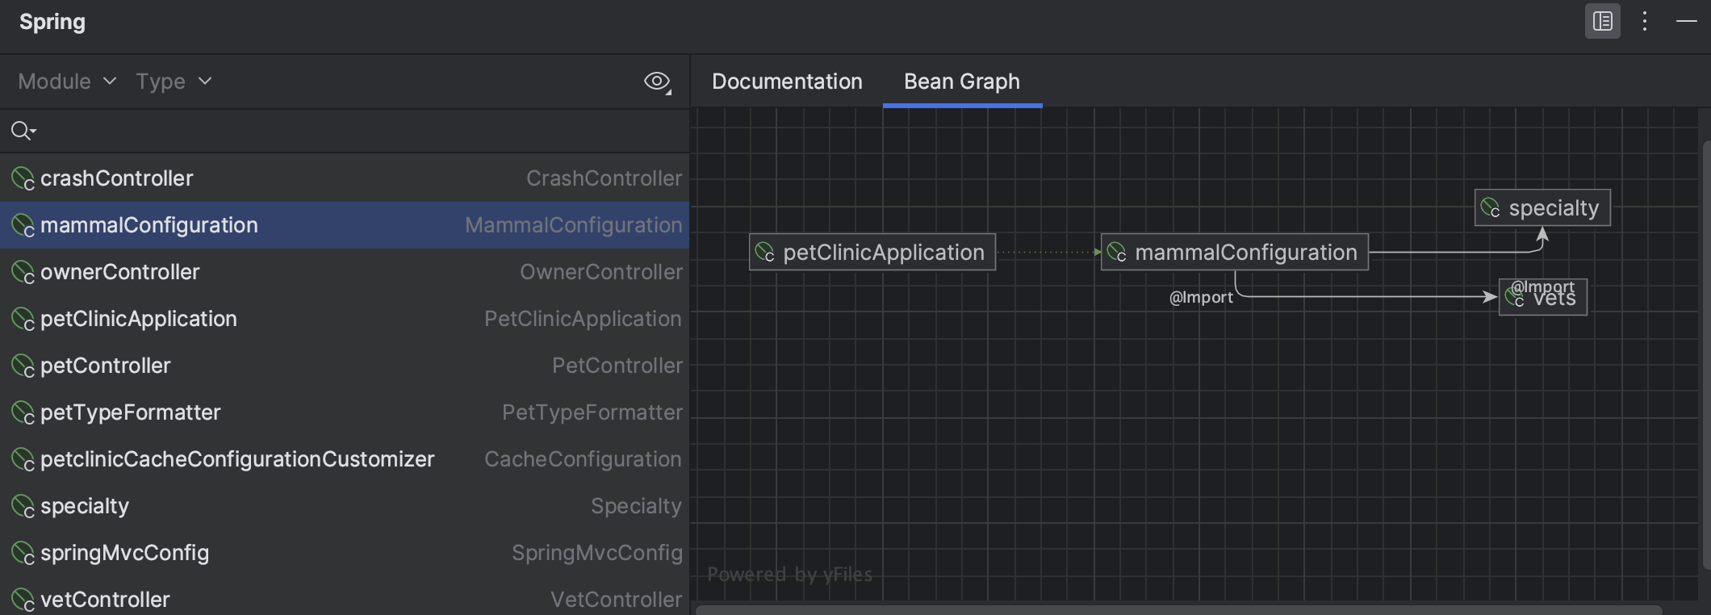Viewport: 1711px width, 615px height.
Task: Click the springMvcConfig bean icon
Action: pyautogui.click(x=23, y=553)
